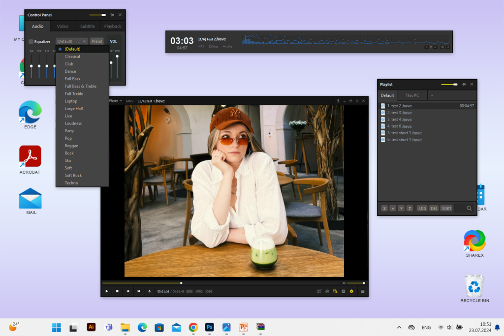Select the (Default) preset radio option

coord(60,49)
